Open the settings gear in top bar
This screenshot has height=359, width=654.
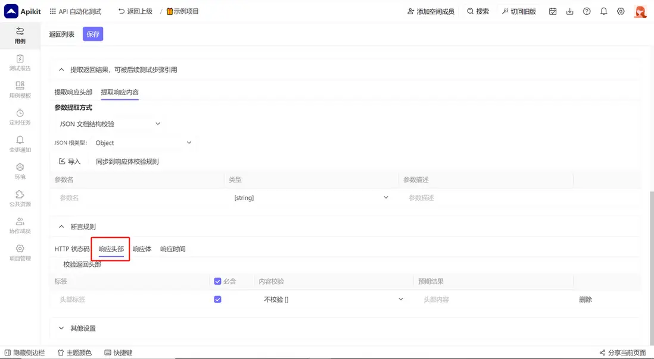point(621,11)
